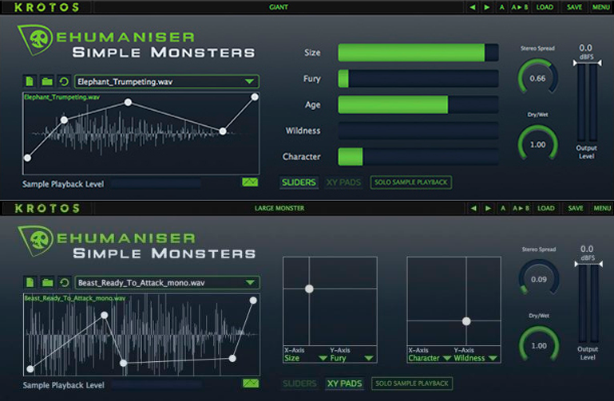The height and width of the screenshot is (401, 614).
Task: Click Beast_Ready_To_Attack_mono.wav label inside waveform
Action: coord(75,298)
